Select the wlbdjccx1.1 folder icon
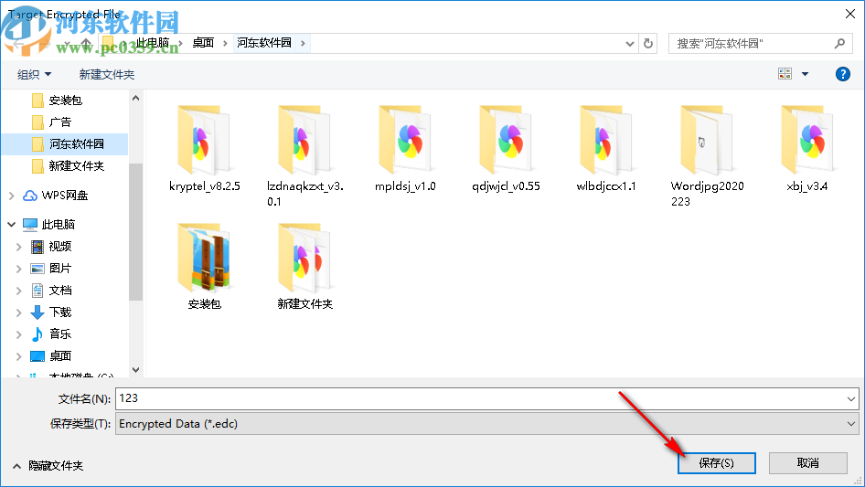This screenshot has width=865, height=487. (x=606, y=140)
